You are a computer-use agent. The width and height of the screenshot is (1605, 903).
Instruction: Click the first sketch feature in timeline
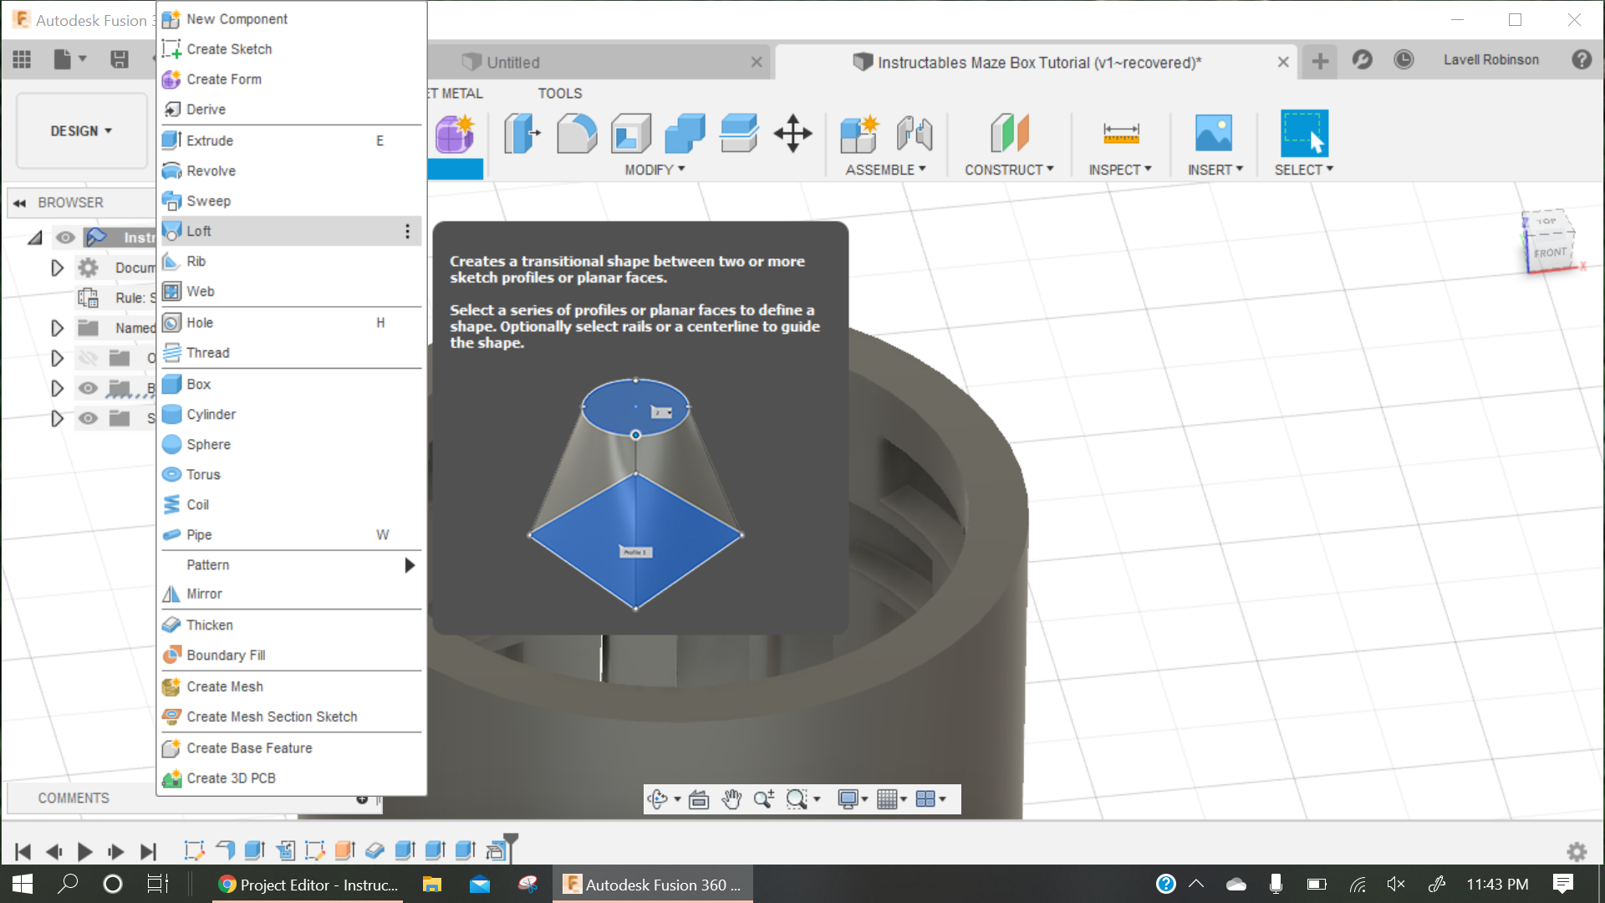pos(194,850)
